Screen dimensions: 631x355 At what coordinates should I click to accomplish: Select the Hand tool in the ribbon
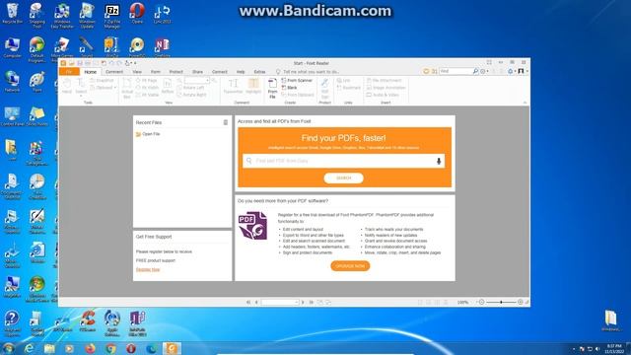pyautogui.click(x=67, y=86)
